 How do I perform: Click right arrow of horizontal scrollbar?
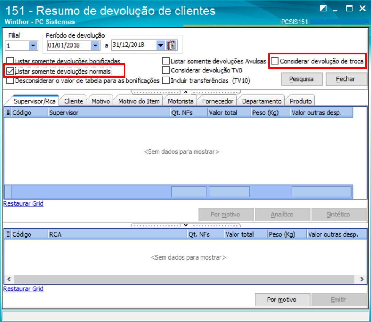pos(362,279)
